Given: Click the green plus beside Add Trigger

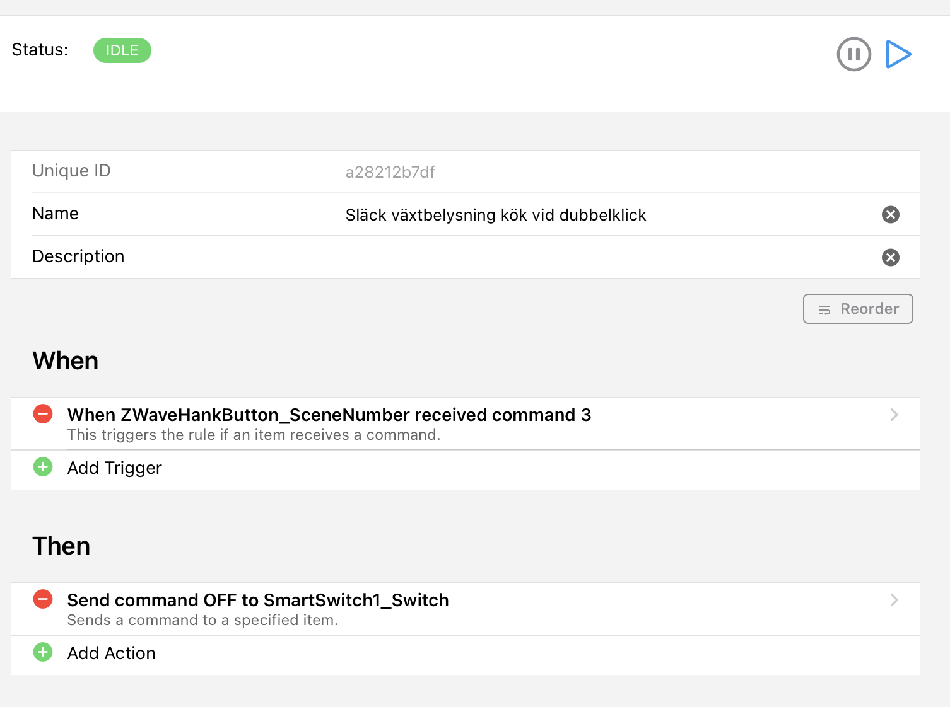Looking at the screenshot, I should coord(43,467).
